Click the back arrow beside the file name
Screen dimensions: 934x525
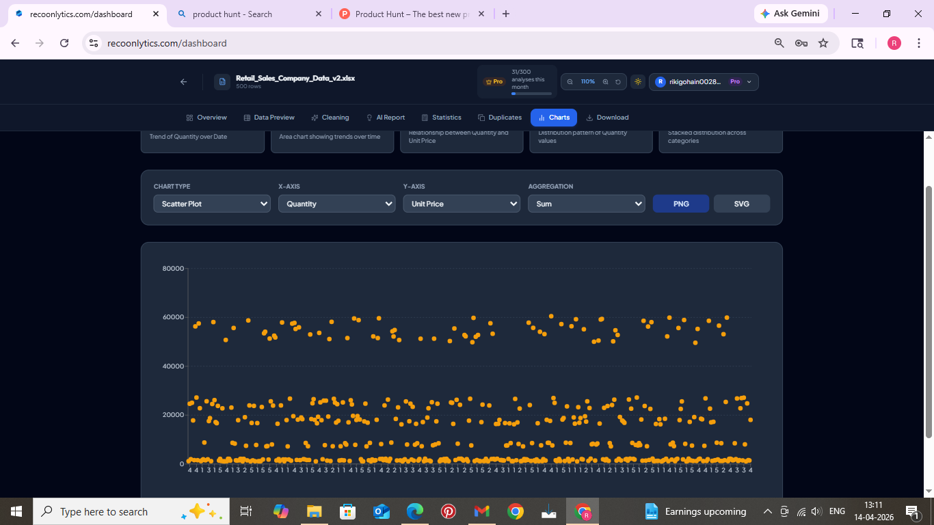coord(183,82)
